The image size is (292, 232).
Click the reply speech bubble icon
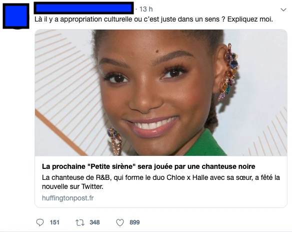click(x=40, y=222)
